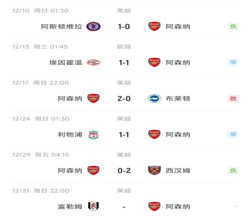This screenshot has height=218, width=248.
Task: Click the Arsenal badge in the 12/10 match
Action: 154,26
